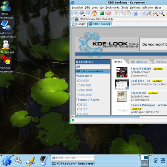Click the Cut scissors icon
Viewport: 167px width, 167px height.
[x=116, y=13]
